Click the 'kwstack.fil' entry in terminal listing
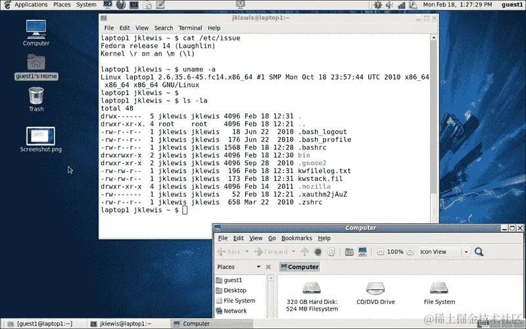 (320, 178)
